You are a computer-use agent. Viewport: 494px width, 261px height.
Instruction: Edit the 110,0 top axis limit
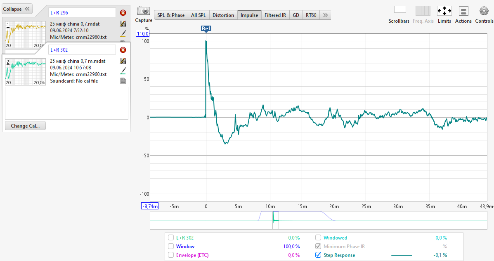point(142,34)
